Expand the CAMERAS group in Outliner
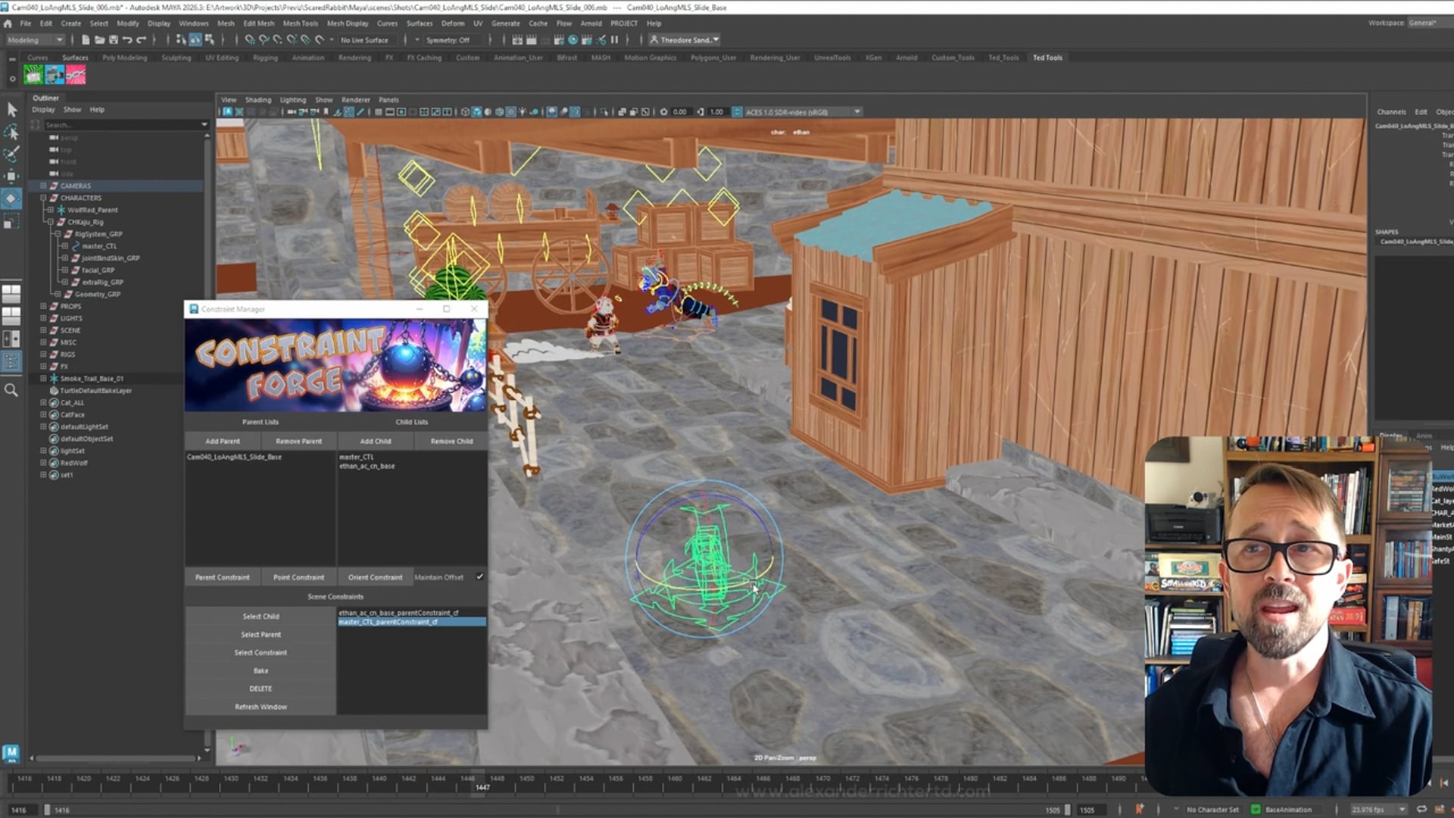The image size is (1454, 818). click(x=43, y=186)
